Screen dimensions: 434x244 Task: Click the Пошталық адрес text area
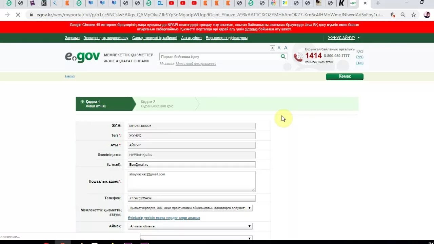click(x=192, y=181)
